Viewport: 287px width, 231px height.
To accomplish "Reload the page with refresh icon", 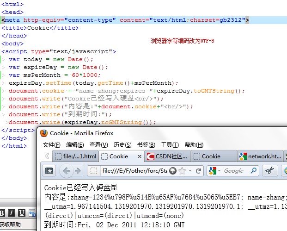I will 198,171.
